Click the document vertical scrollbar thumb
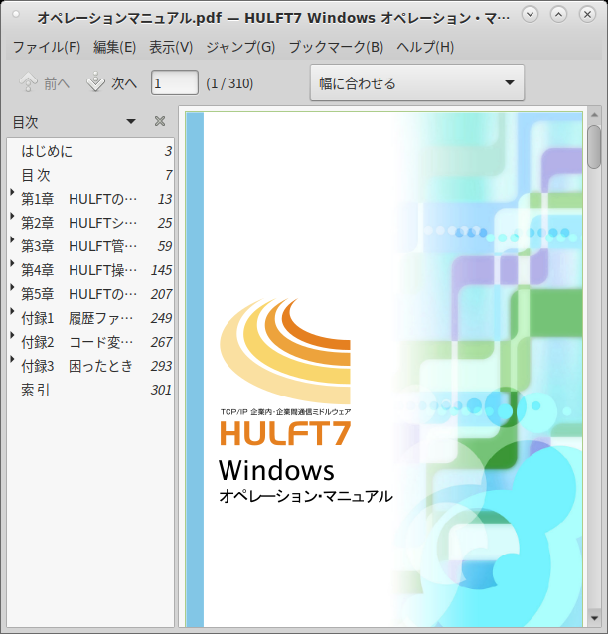This screenshot has height=634, width=608. click(x=594, y=147)
